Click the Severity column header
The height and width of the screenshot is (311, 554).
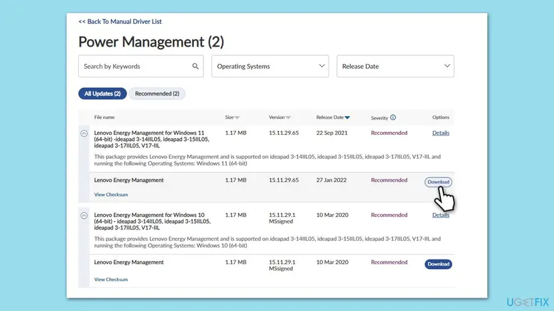tap(379, 118)
